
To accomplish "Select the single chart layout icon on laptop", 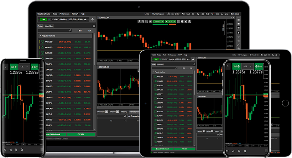I will click(x=238, y=24).
